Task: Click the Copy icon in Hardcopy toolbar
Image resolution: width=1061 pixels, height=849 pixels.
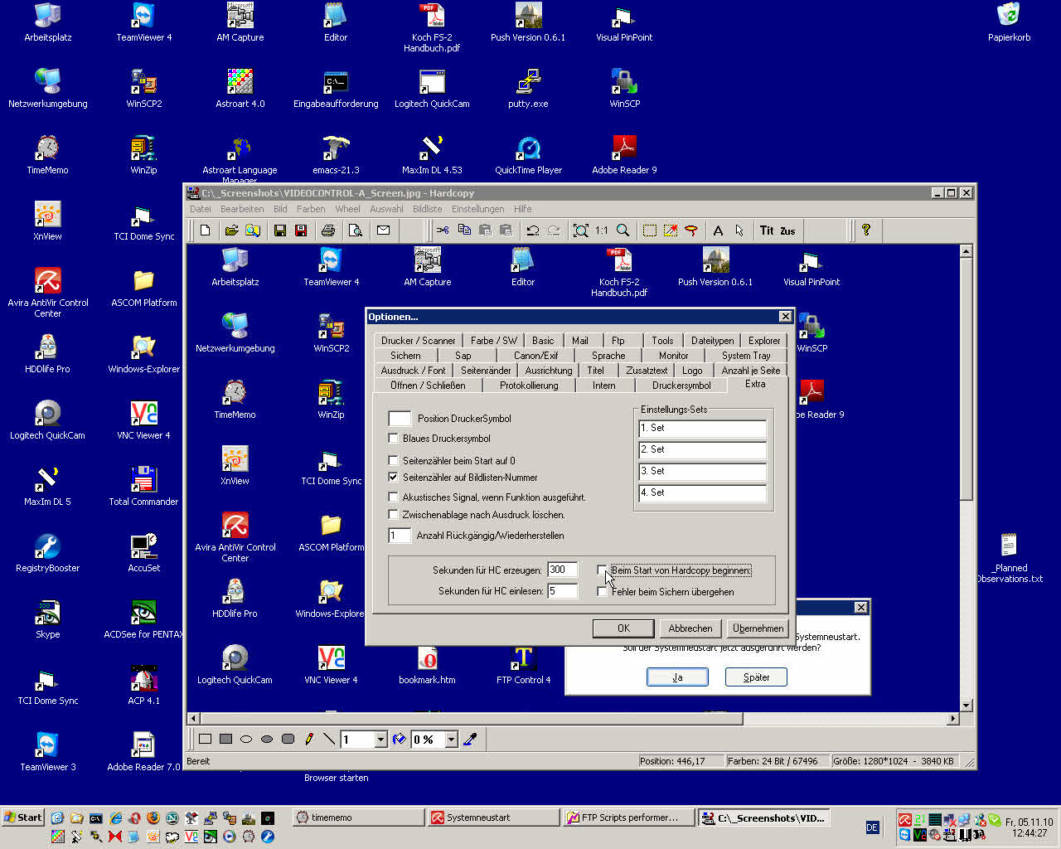Action: click(x=464, y=230)
